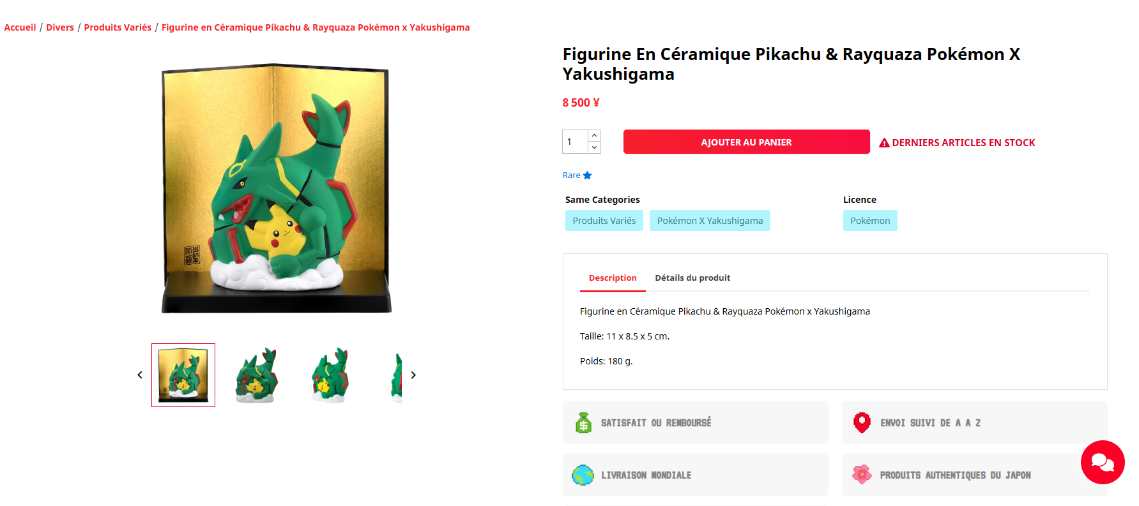Click the warning triangle stock alert icon
The width and height of the screenshot is (1139, 506).
[x=885, y=143]
